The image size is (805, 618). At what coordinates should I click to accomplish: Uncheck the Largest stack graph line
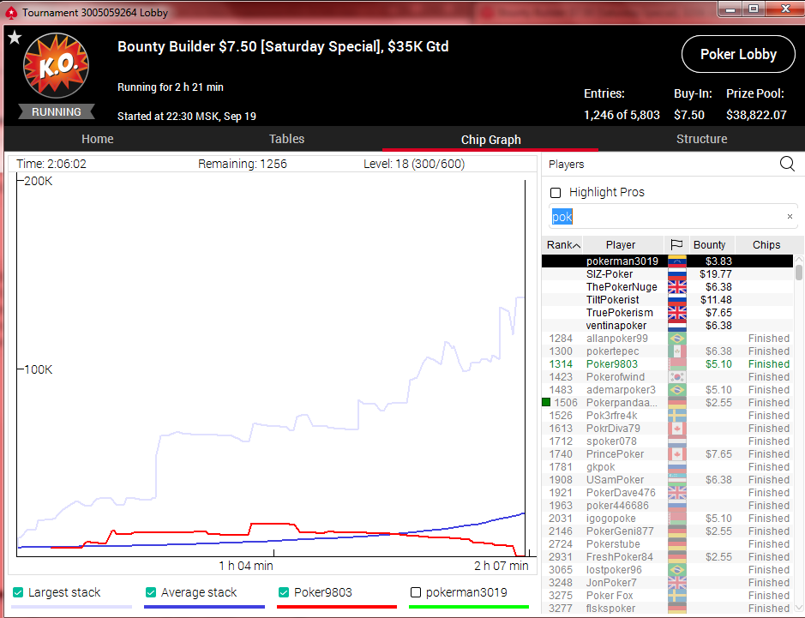18,592
